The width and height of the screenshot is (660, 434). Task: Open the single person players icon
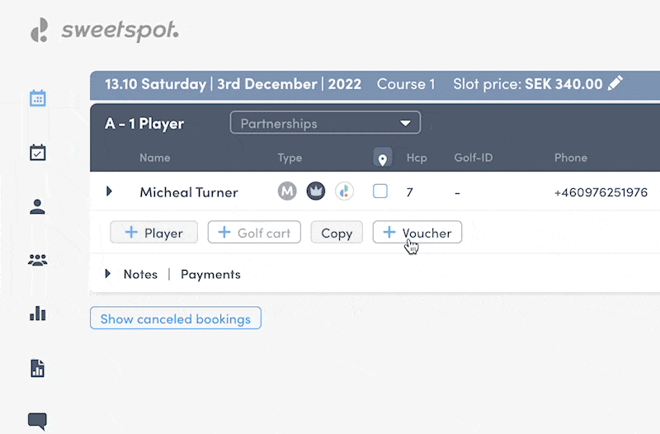pyautogui.click(x=37, y=207)
